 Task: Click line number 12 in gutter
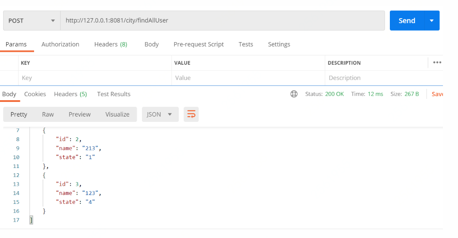coord(16,175)
